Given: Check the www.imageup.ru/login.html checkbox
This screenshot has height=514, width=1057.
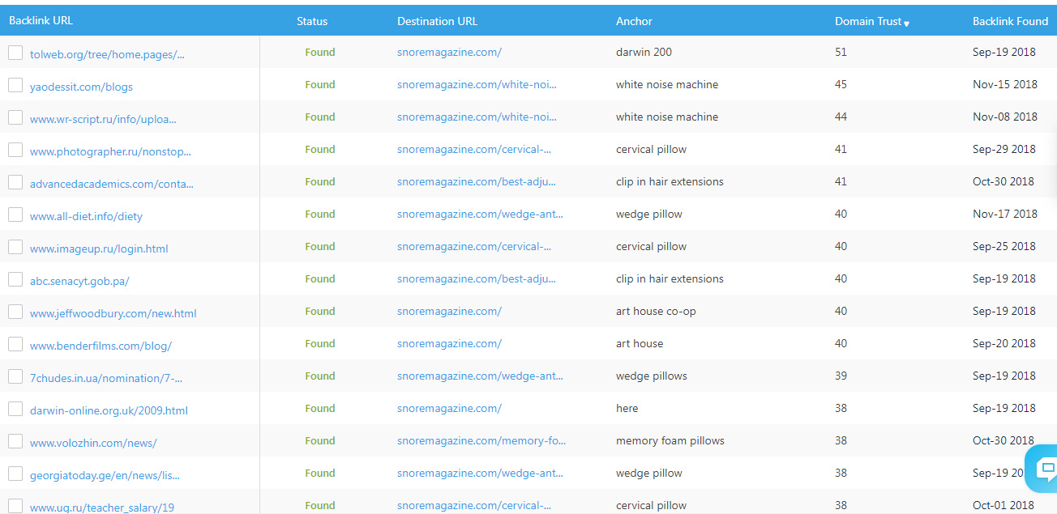Looking at the screenshot, I should coord(15,247).
